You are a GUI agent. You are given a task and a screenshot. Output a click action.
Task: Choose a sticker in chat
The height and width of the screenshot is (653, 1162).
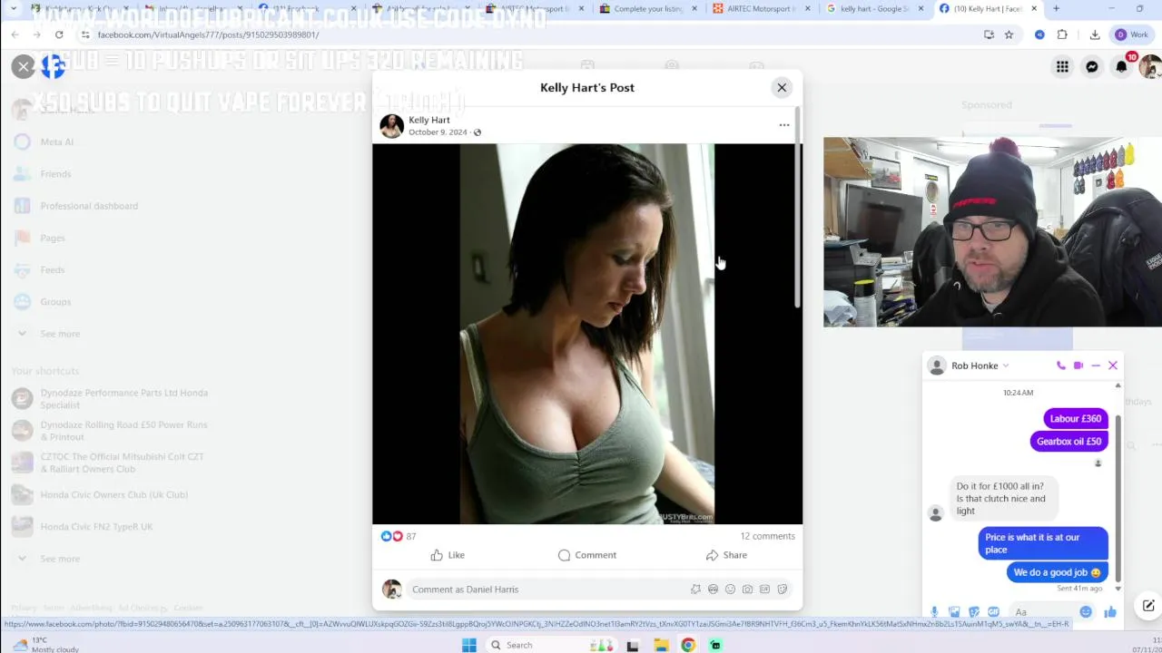[974, 612]
